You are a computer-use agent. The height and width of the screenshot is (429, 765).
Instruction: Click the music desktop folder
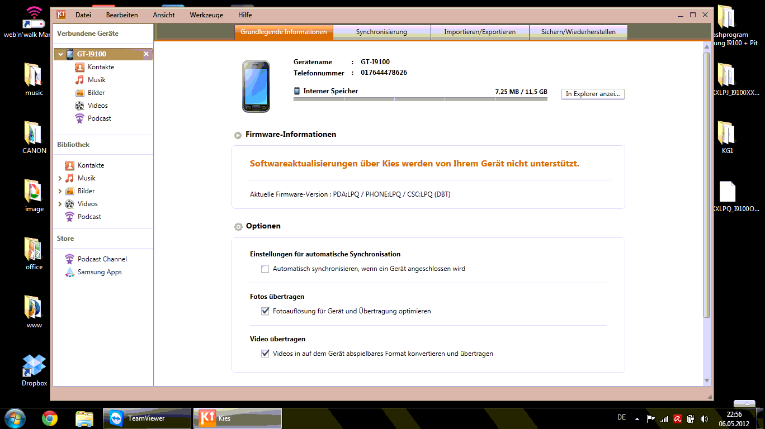pos(34,79)
